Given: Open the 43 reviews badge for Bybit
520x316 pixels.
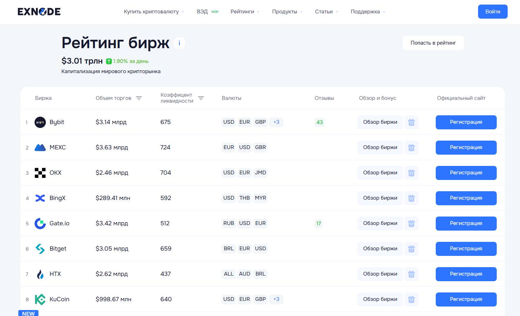Looking at the screenshot, I should tap(319, 122).
